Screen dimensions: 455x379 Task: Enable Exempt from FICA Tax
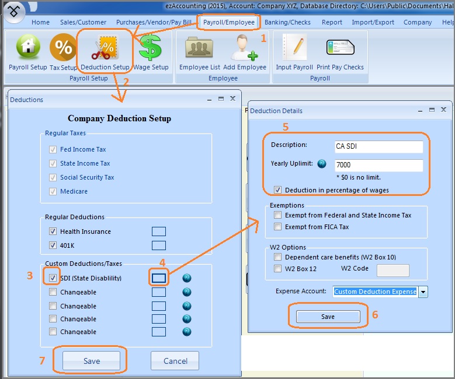(277, 227)
